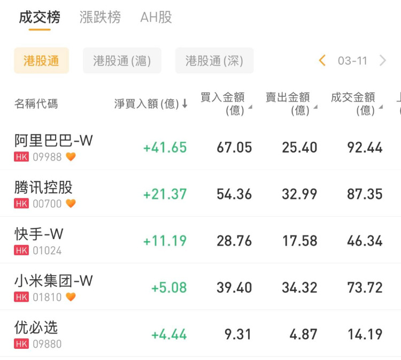Click sell amount 32.99
Viewport: 401px width, 360px height.
point(300,194)
